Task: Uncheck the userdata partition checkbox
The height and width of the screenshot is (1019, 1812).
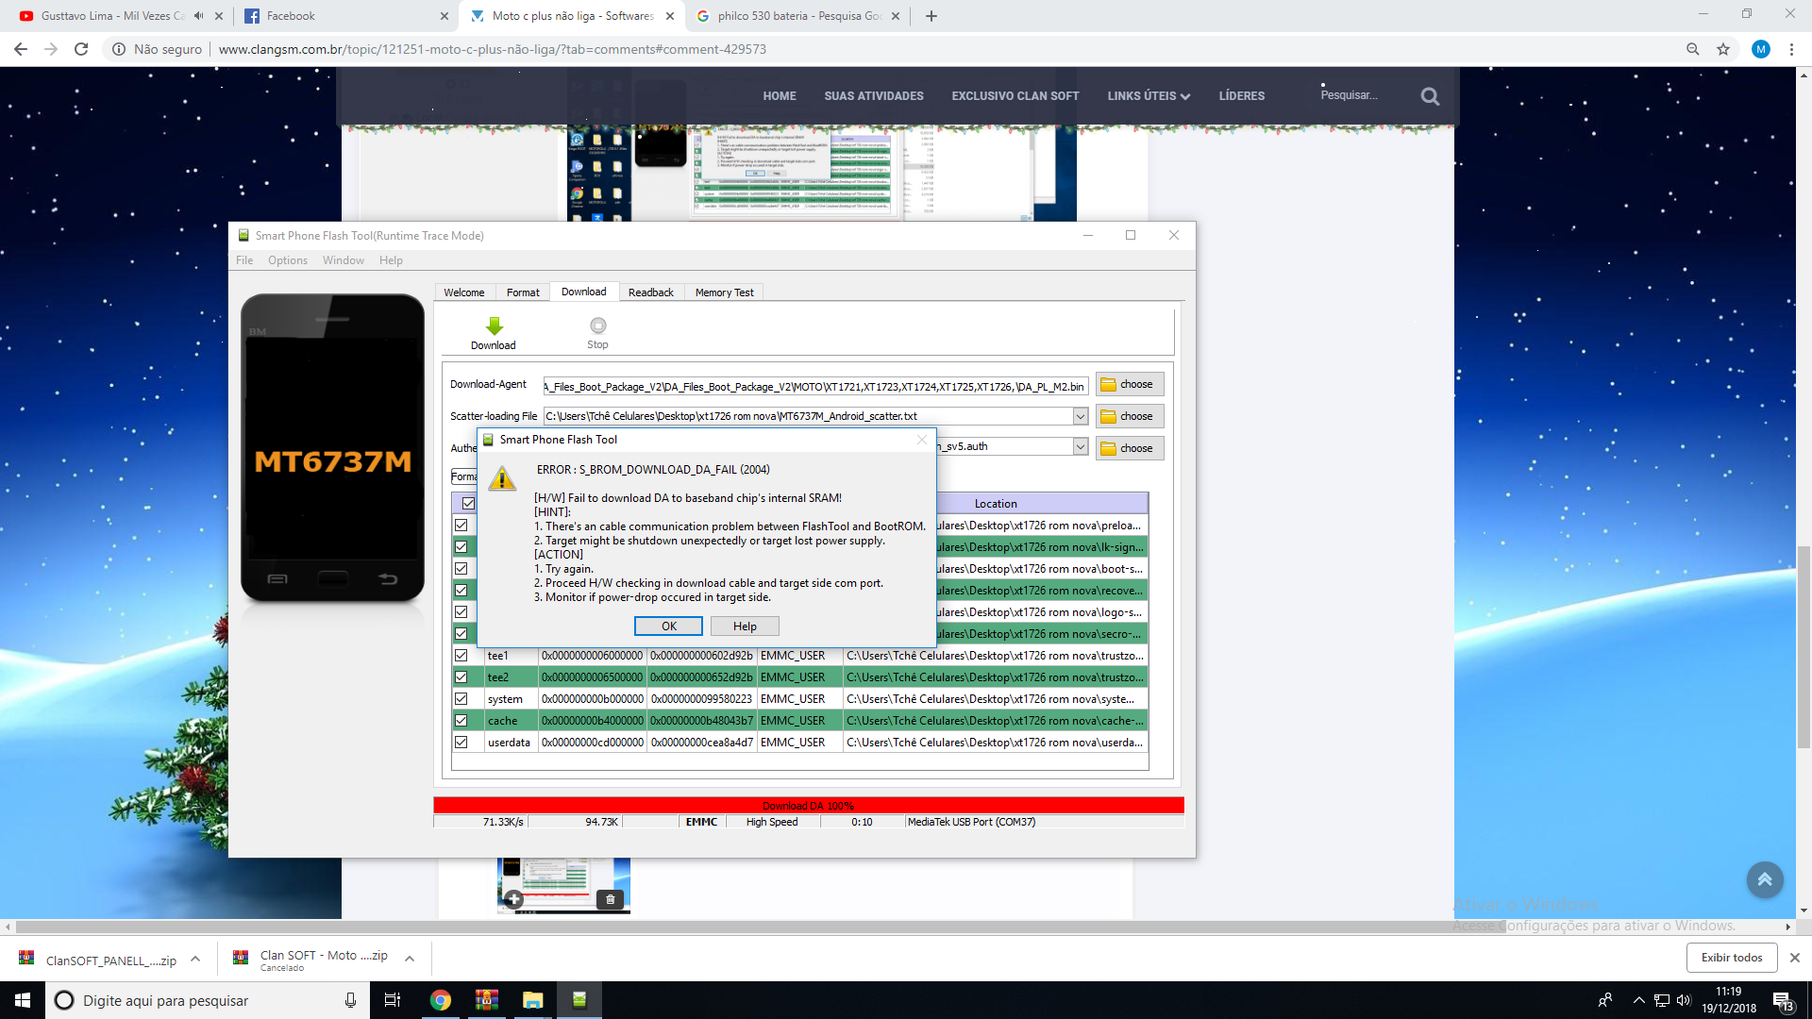Action: 461,743
